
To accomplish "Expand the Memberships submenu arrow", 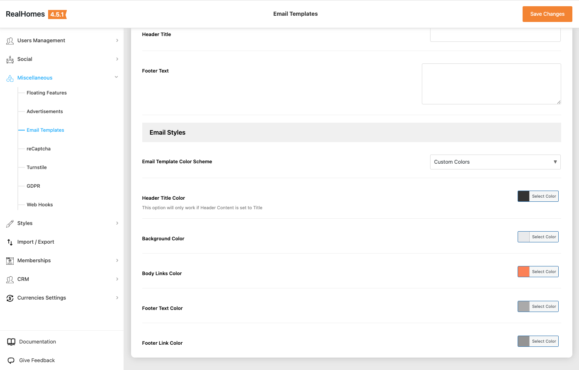I will [x=117, y=261].
